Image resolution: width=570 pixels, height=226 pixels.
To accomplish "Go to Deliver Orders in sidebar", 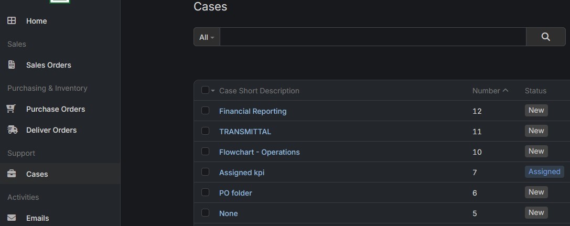I will click(x=51, y=130).
